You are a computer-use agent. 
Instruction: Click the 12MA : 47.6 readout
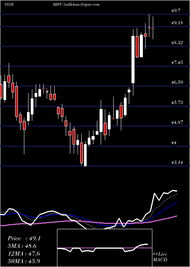24,254
